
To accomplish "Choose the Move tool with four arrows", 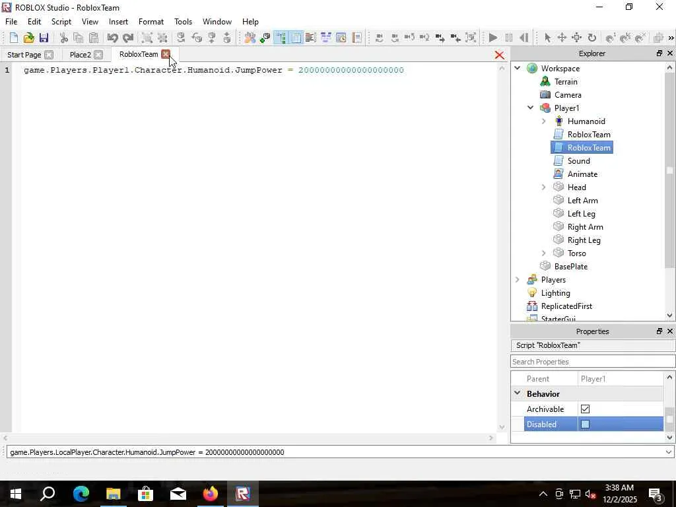I will (x=562, y=38).
